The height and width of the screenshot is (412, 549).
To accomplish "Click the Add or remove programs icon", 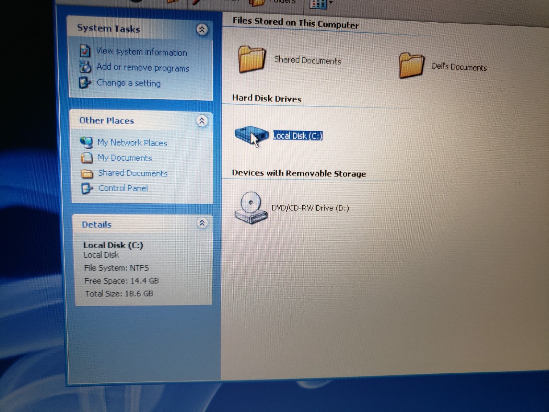I will click(85, 67).
